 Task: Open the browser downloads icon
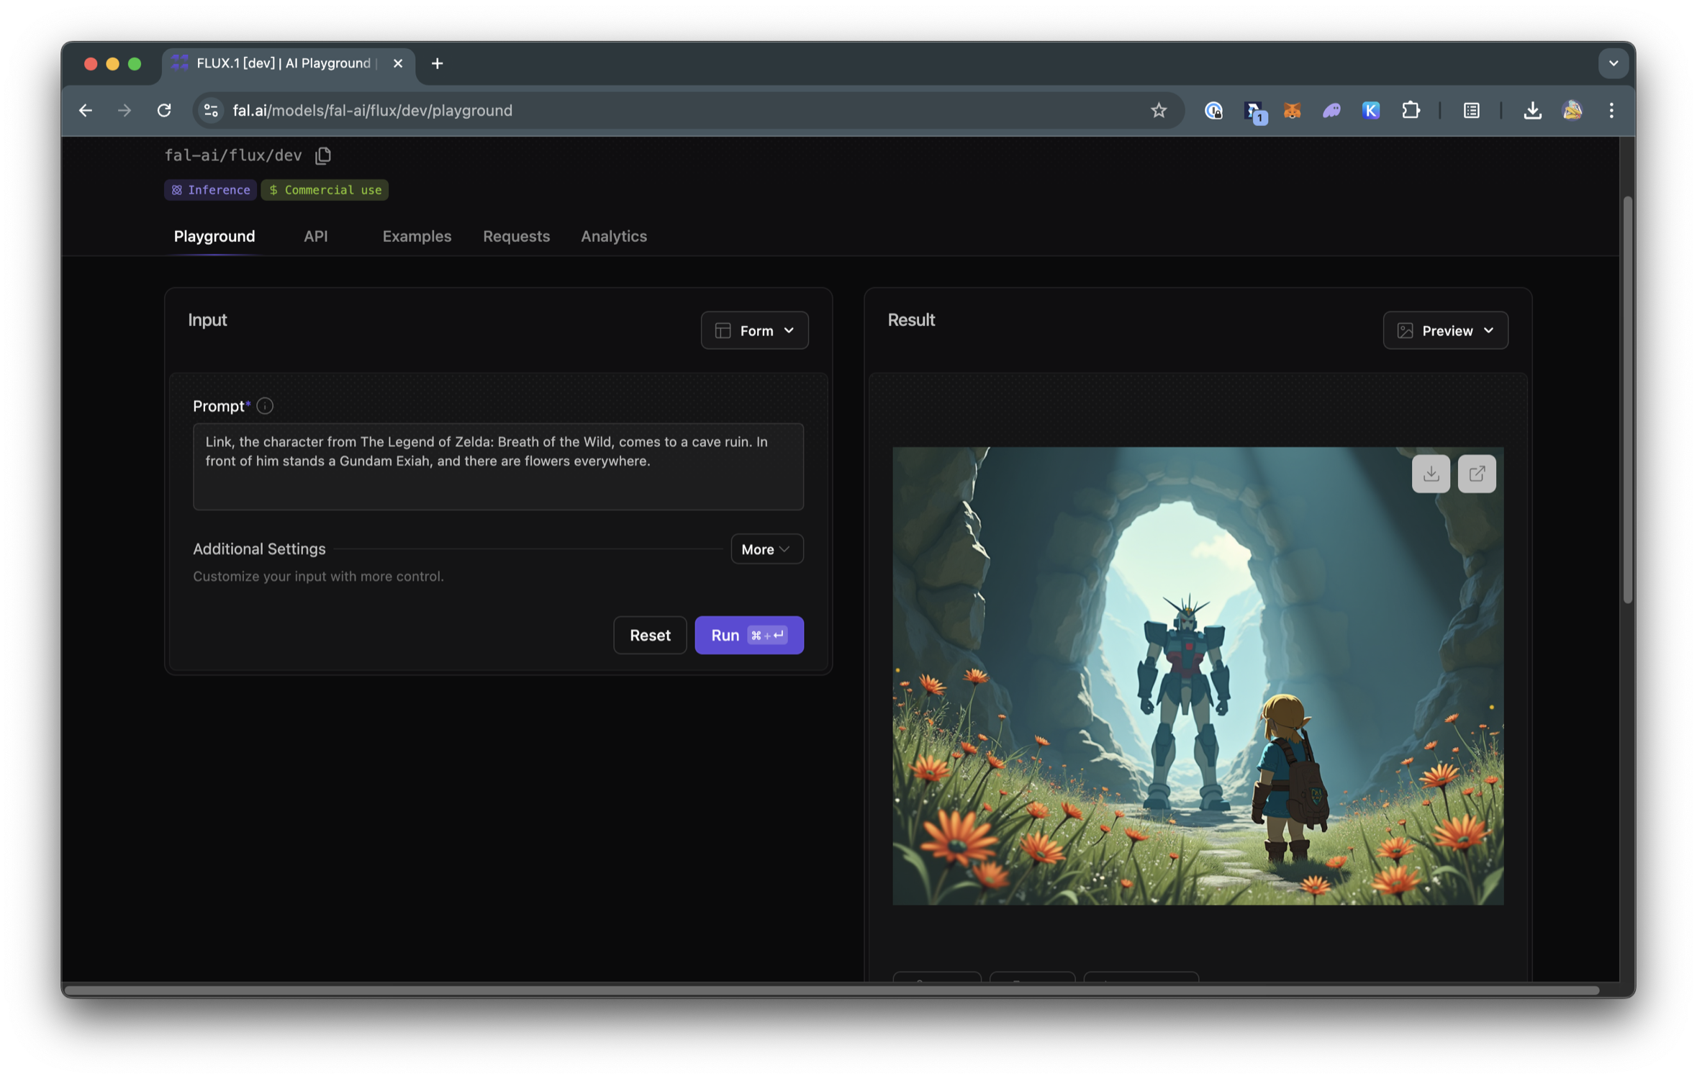click(x=1532, y=110)
